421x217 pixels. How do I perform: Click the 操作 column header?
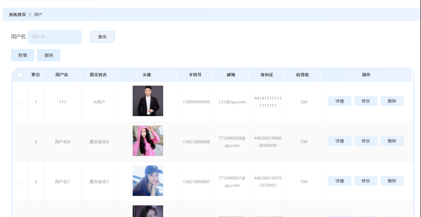coord(366,75)
